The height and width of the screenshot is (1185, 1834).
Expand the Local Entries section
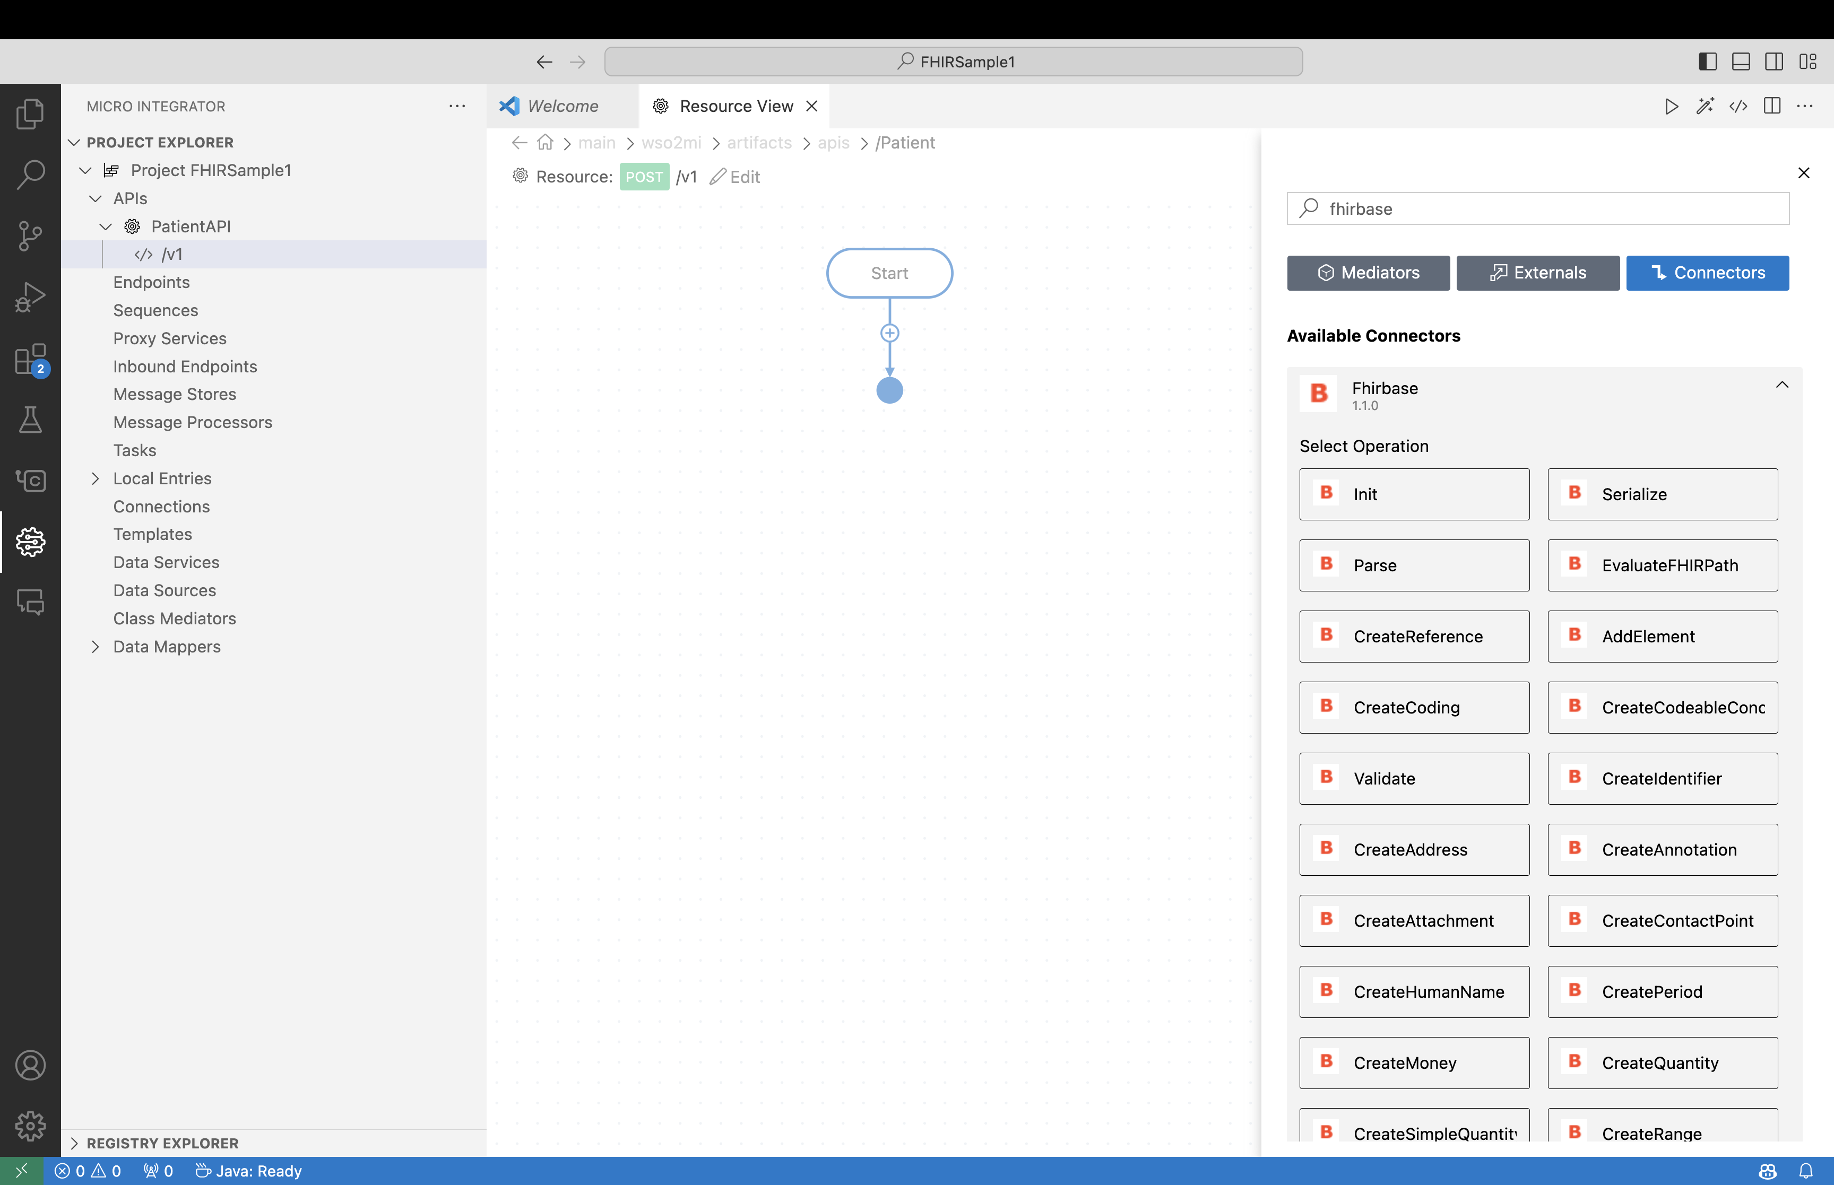(96, 478)
